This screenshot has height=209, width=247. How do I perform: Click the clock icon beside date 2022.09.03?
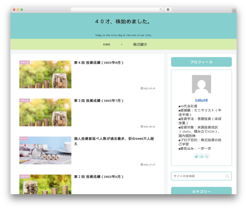click(142, 88)
